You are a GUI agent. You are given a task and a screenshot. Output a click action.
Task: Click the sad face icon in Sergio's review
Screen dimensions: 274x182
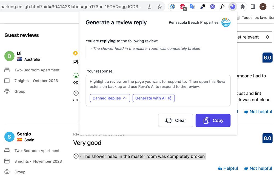[x=76, y=156]
